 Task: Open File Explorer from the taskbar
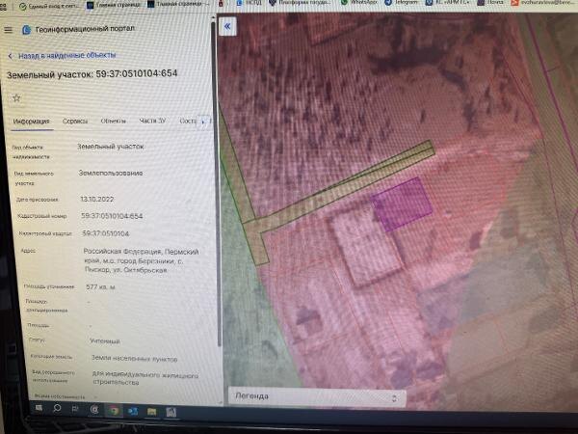pos(151,411)
